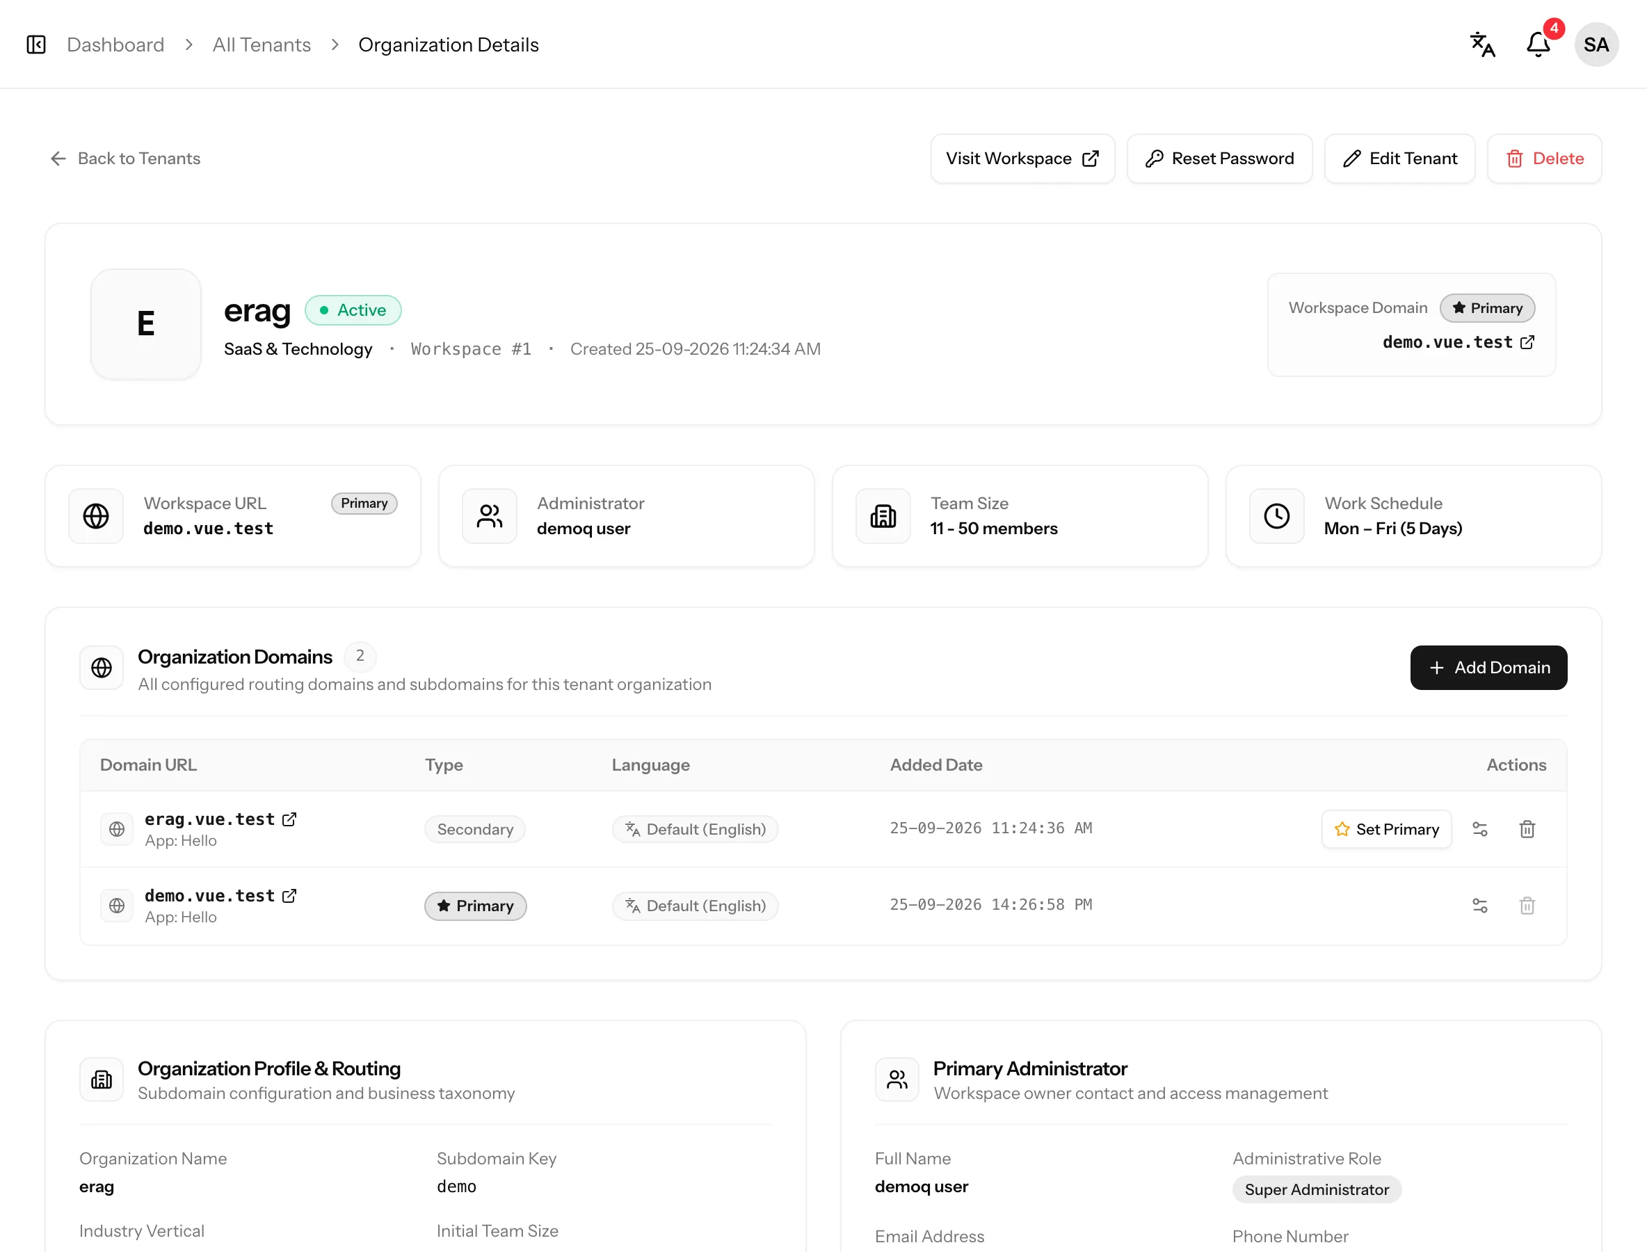
Task: Click the Active status badge
Action: (353, 310)
